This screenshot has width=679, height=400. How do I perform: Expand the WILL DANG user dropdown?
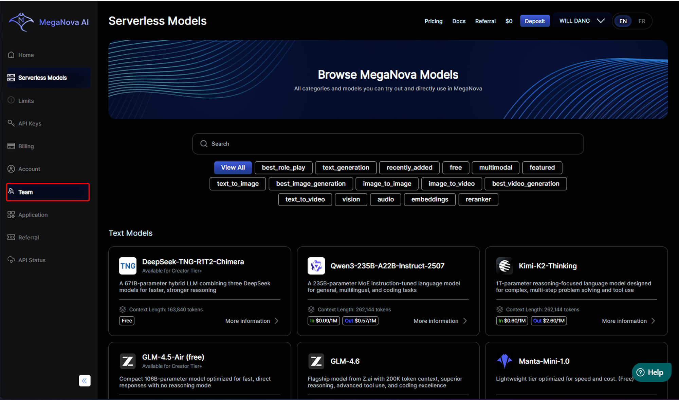(582, 21)
